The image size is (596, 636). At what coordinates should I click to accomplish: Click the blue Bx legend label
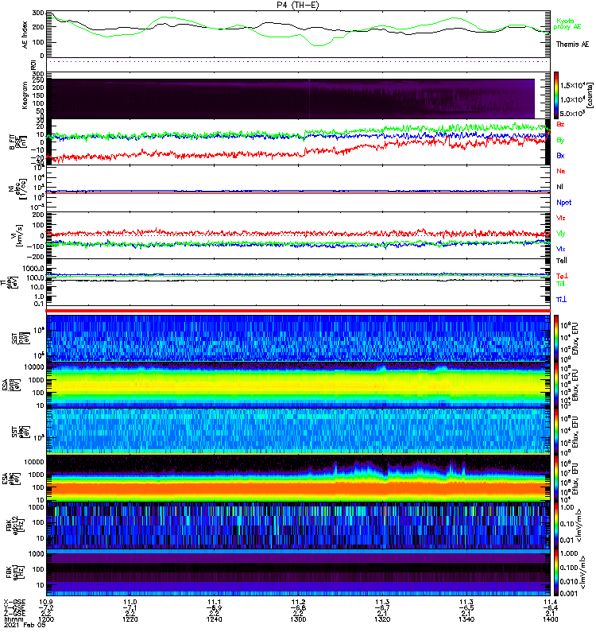(x=560, y=156)
